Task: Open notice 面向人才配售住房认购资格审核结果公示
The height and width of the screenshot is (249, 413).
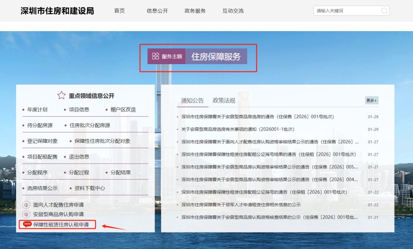Action: [270, 142]
